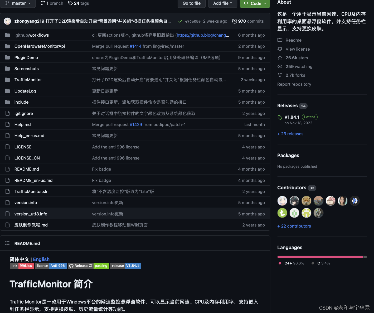Viewport: 374px width, 313px height.
Task: Click the Go to file button
Action: [x=192, y=3]
